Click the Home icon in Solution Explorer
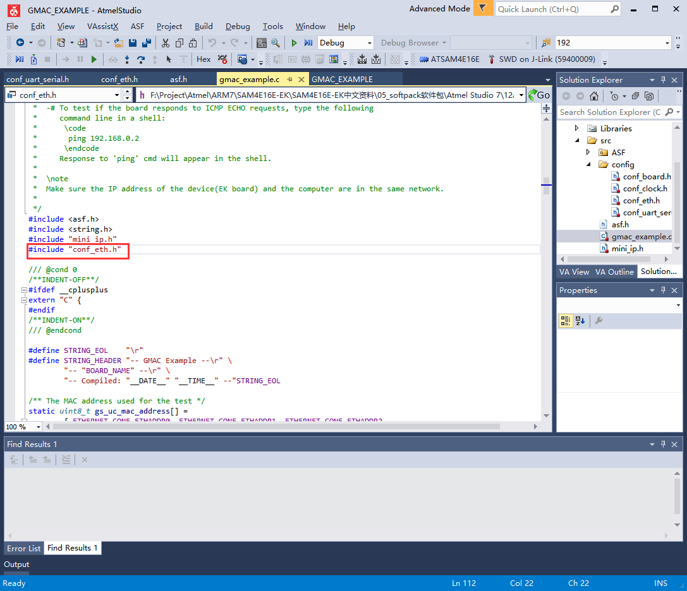The width and height of the screenshot is (687, 591). [594, 96]
